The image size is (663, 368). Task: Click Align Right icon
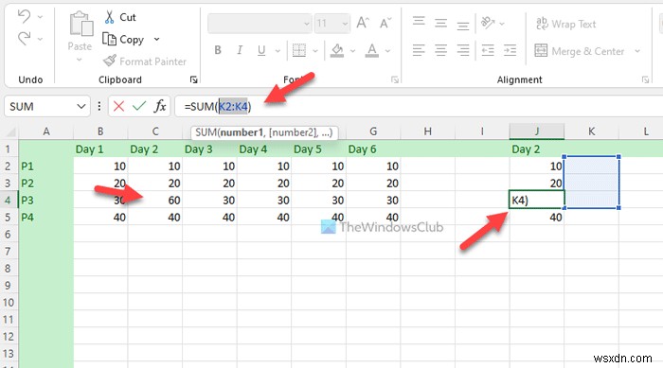click(463, 51)
